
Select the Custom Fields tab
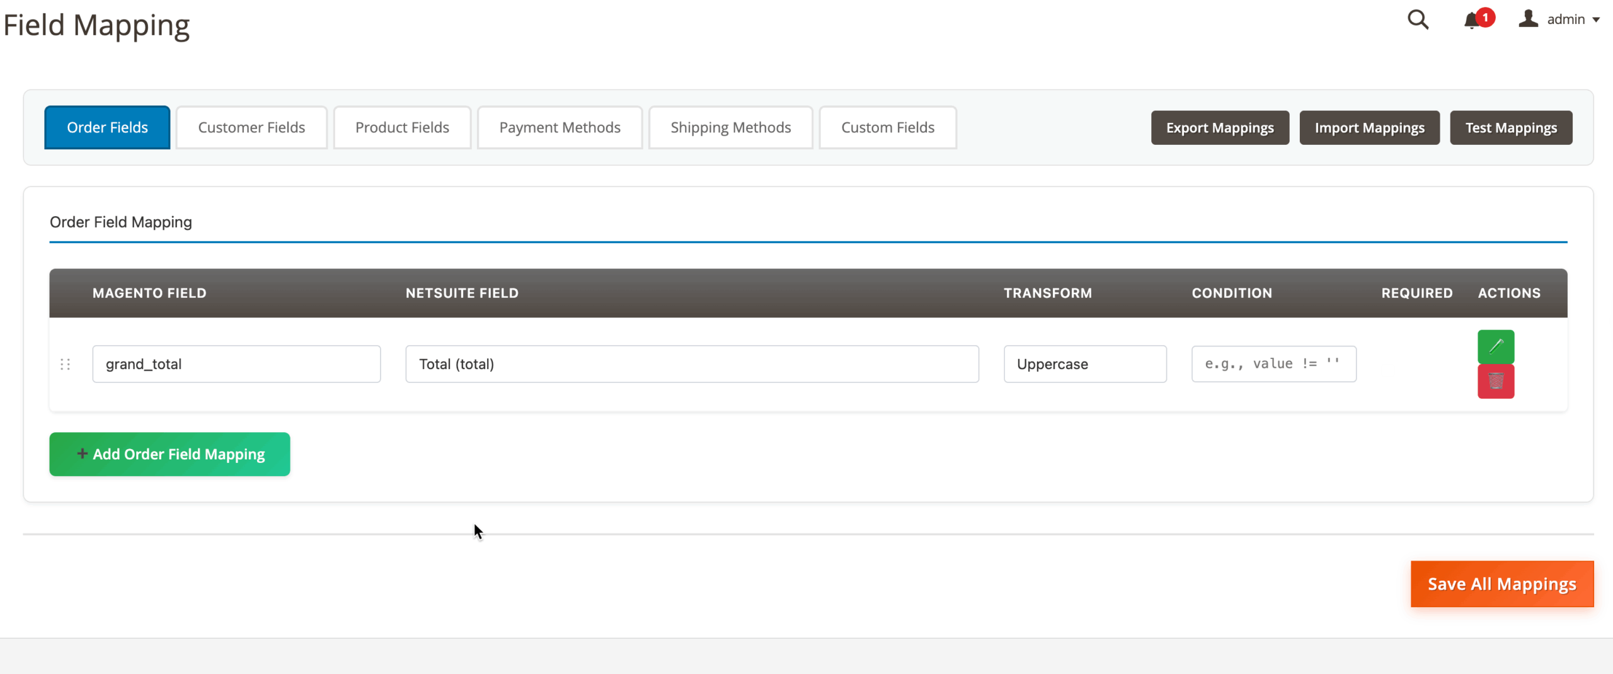[x=887, y=127]
